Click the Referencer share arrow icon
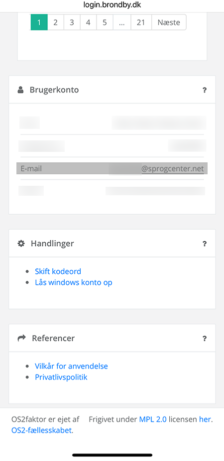This screenshot has width=224, height=461. [x=22, y=338]
